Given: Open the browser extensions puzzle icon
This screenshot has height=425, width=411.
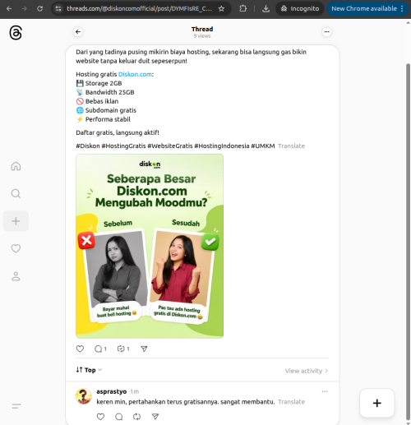Looking at the screenshot, I should 242,9.
